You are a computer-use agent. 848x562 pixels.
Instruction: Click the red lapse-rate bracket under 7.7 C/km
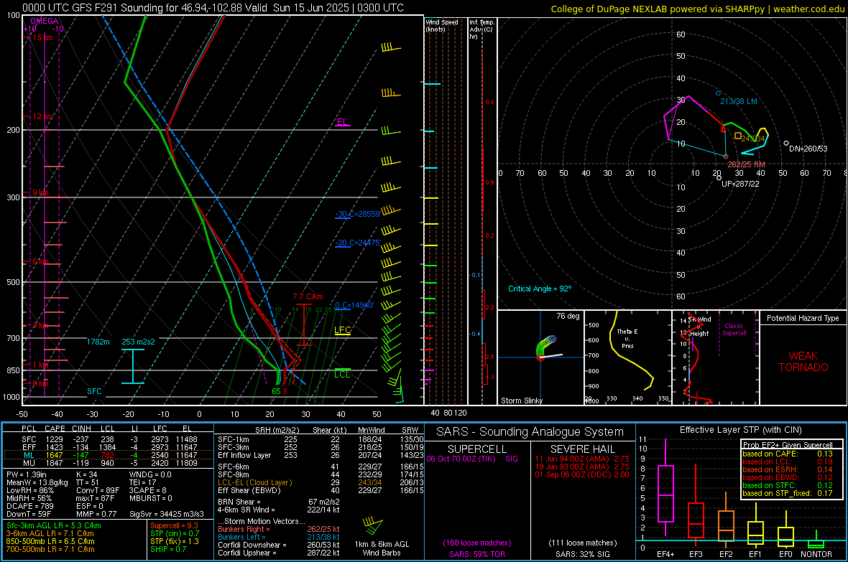304,323
